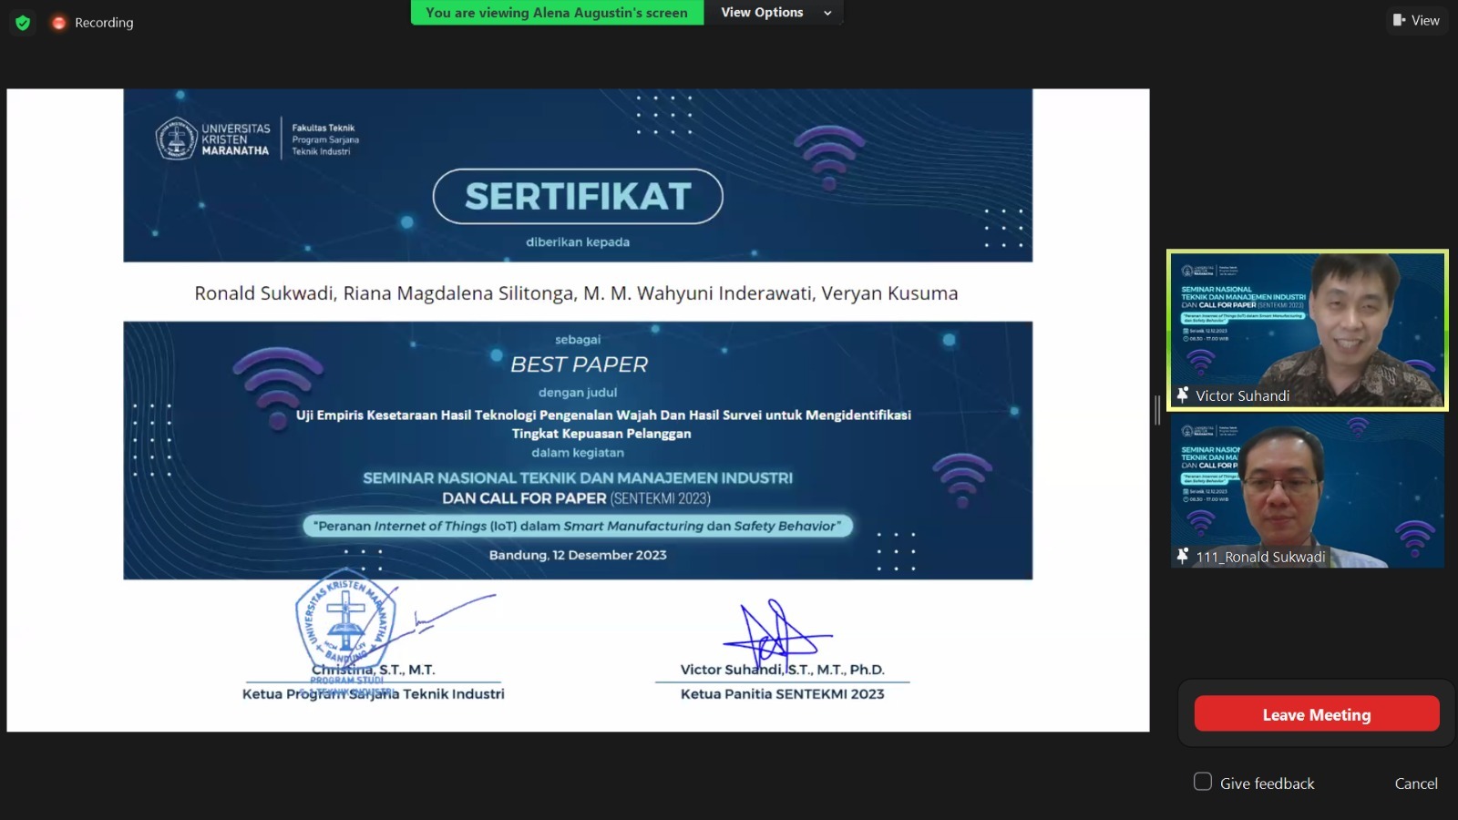Click Cancel in the leave dialog

[1416, 784]
